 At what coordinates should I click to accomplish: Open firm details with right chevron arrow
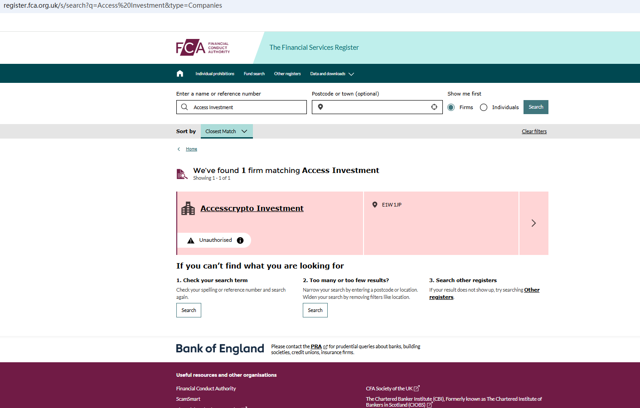click(x=534, y=223)
